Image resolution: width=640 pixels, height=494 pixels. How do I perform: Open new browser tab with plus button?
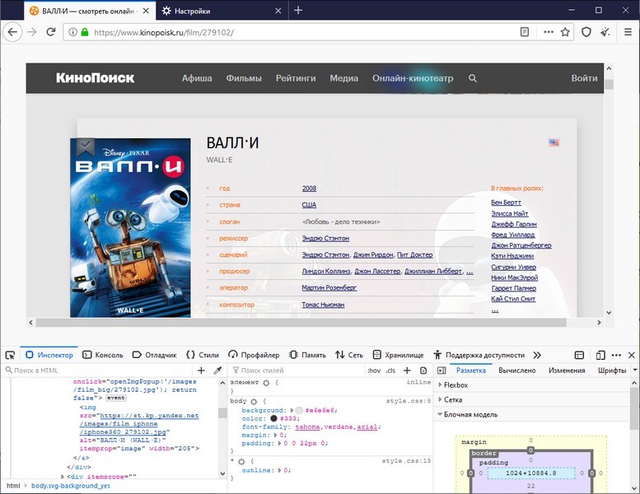pos(298,11)
